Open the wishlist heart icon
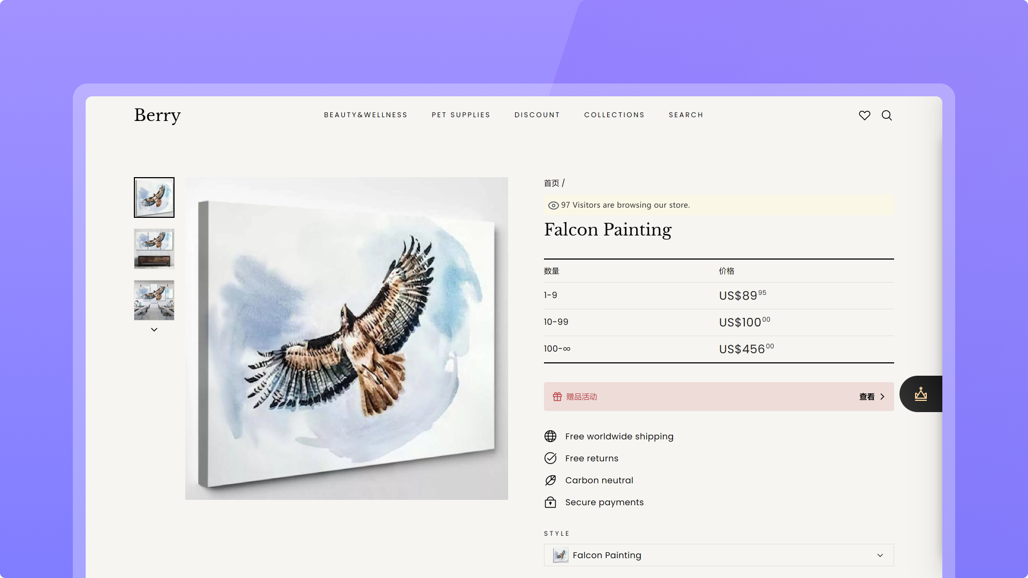Viewport: 1028px width, 578px height. pyautogui.click(x=865, y=115)
